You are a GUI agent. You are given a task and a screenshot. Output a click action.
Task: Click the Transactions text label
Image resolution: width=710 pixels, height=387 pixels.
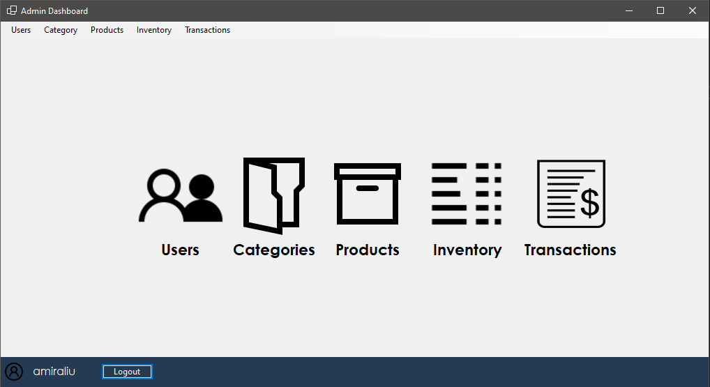pyautogui.click(x=570, y=250)
